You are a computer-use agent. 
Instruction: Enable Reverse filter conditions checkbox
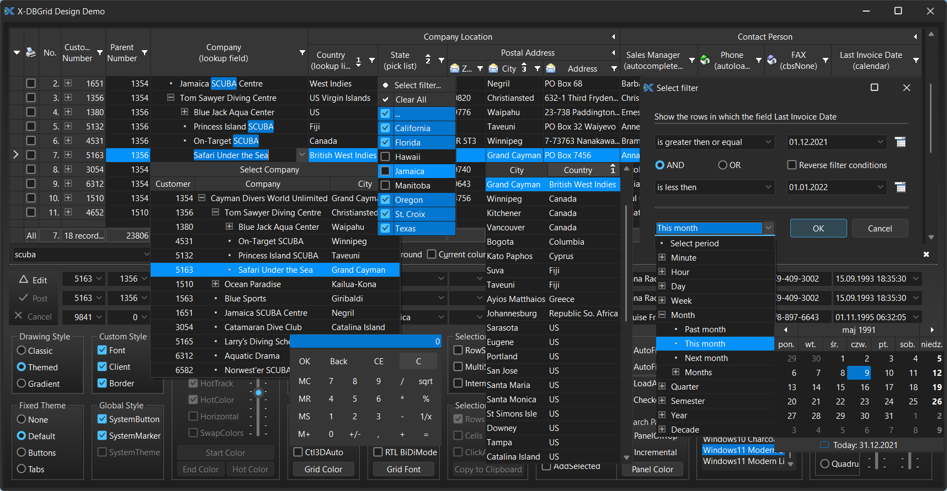point(792,165)
